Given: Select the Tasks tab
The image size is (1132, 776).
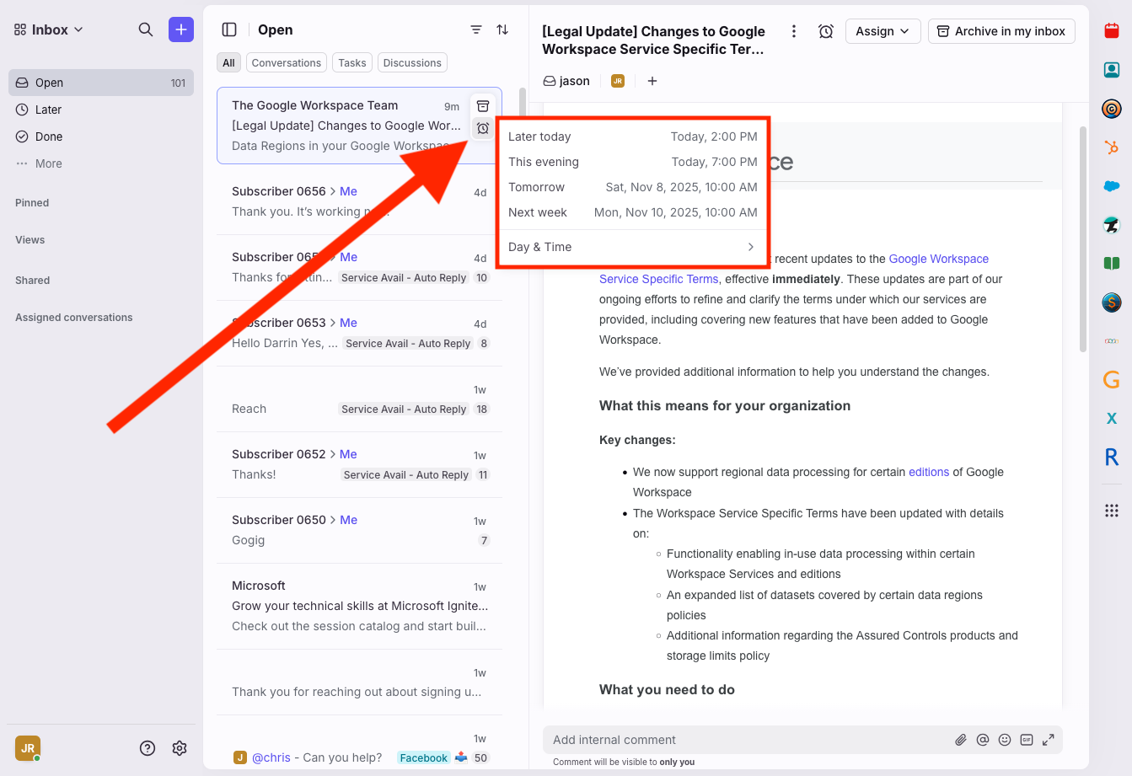Looking at the screenshot, I should click(x=352, y=63).
